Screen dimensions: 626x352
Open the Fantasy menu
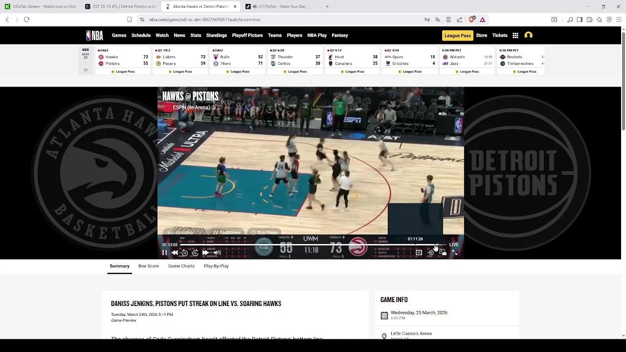(340, 35)
